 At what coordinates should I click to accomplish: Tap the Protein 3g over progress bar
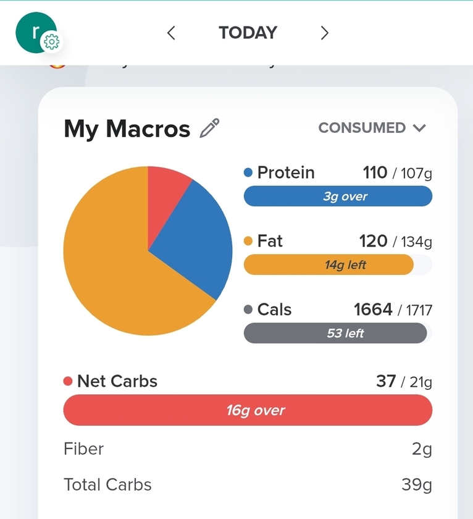pos(338,196)
